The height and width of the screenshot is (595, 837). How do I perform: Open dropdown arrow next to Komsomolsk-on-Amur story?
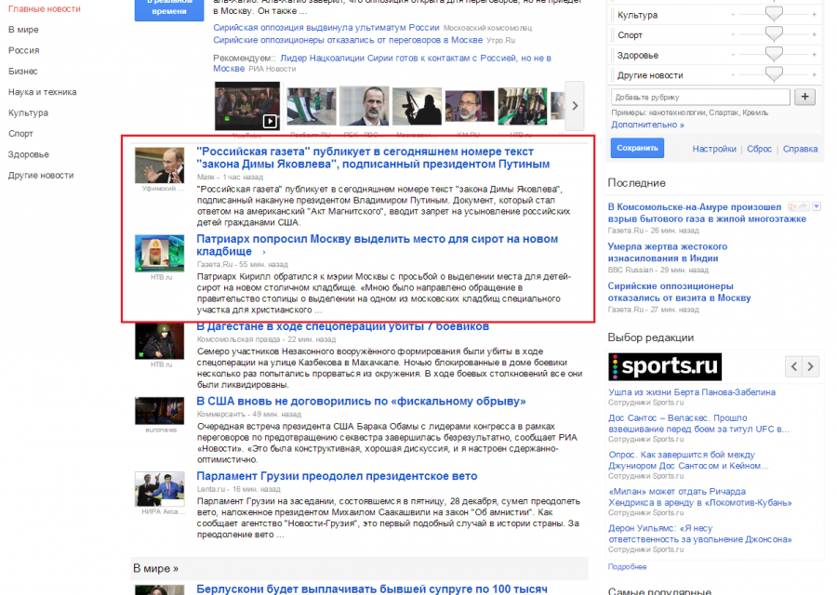[817, 206]
